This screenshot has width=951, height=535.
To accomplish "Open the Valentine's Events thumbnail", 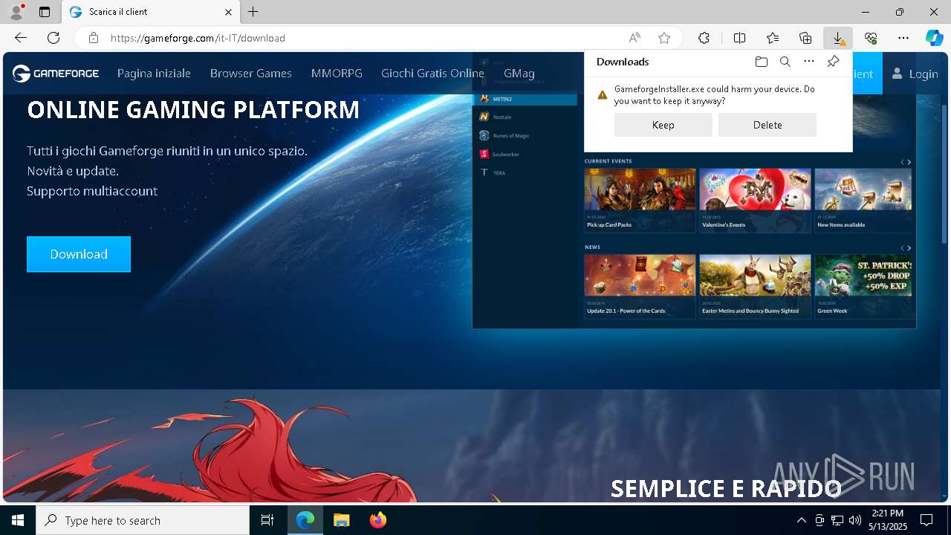I will [755, 200].
